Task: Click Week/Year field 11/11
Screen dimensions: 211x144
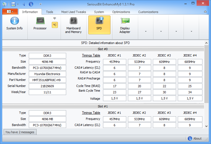Action: click(x=47, y=92)
